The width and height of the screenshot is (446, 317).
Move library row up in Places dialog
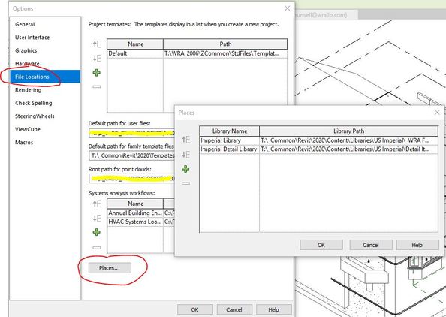185,140
